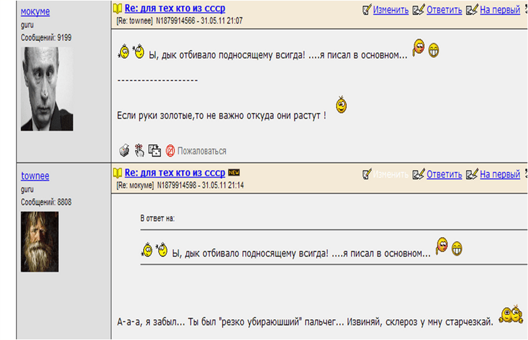Click На первый link in townee's post
The height and width of the screenshot is (340, 528).
click(500, 174)
